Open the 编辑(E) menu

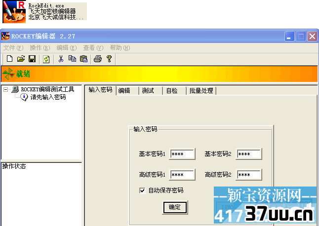[67, 48]
